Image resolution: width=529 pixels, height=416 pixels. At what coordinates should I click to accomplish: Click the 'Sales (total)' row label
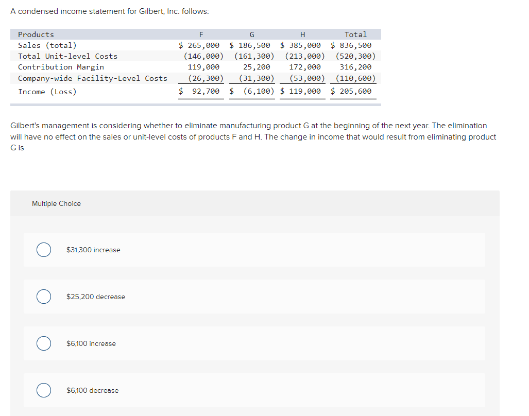47,45
